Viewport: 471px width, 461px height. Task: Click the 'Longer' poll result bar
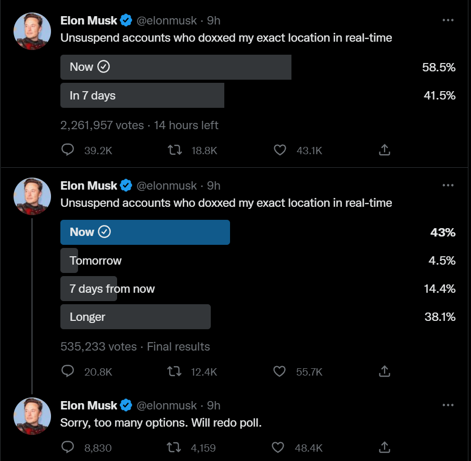tap(135, 317)
